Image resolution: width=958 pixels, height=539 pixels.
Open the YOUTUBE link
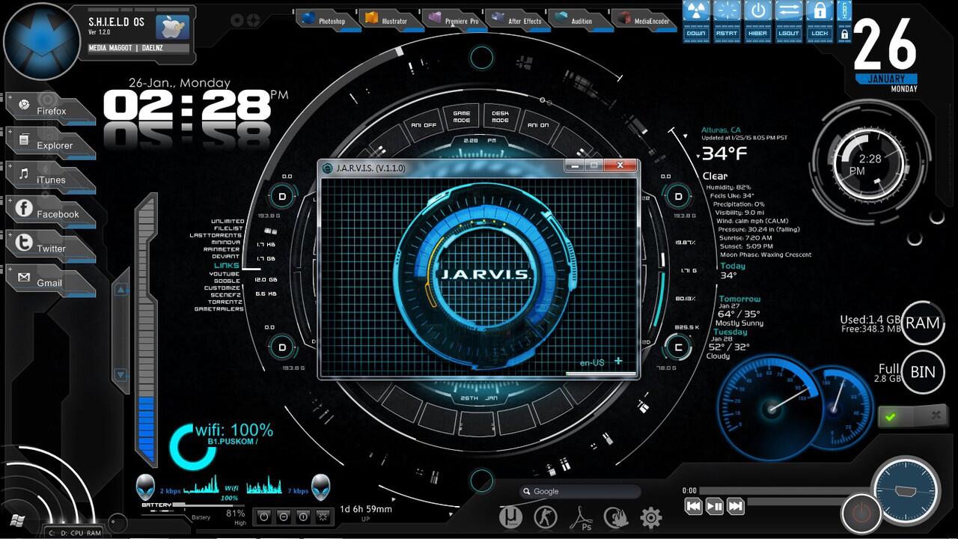pyautogui.click(x=225, y=274)
